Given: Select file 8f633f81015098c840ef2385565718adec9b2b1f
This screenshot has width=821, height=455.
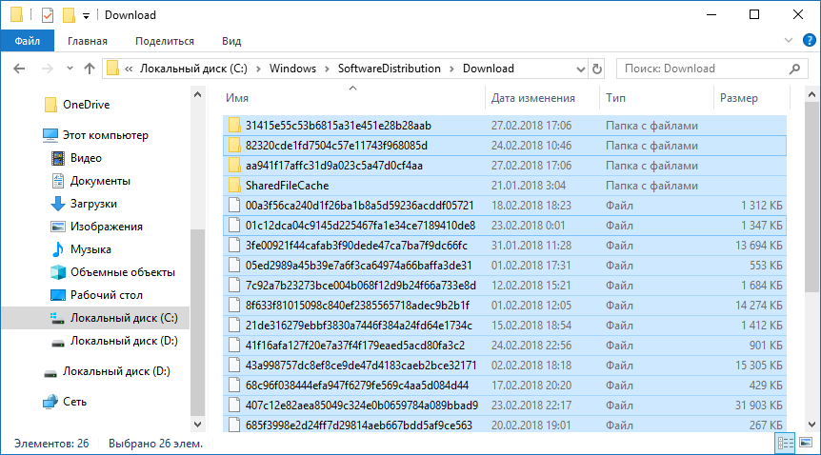Looking at the screenshot, I should [504, 306].
